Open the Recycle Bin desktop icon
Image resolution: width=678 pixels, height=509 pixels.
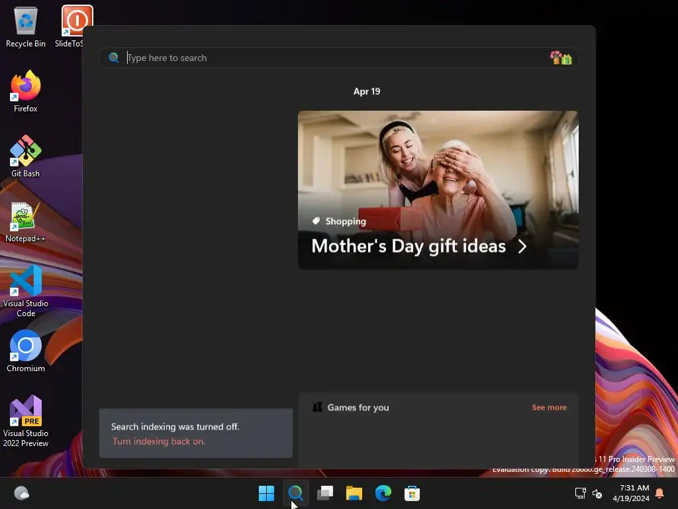click(26, 26)
